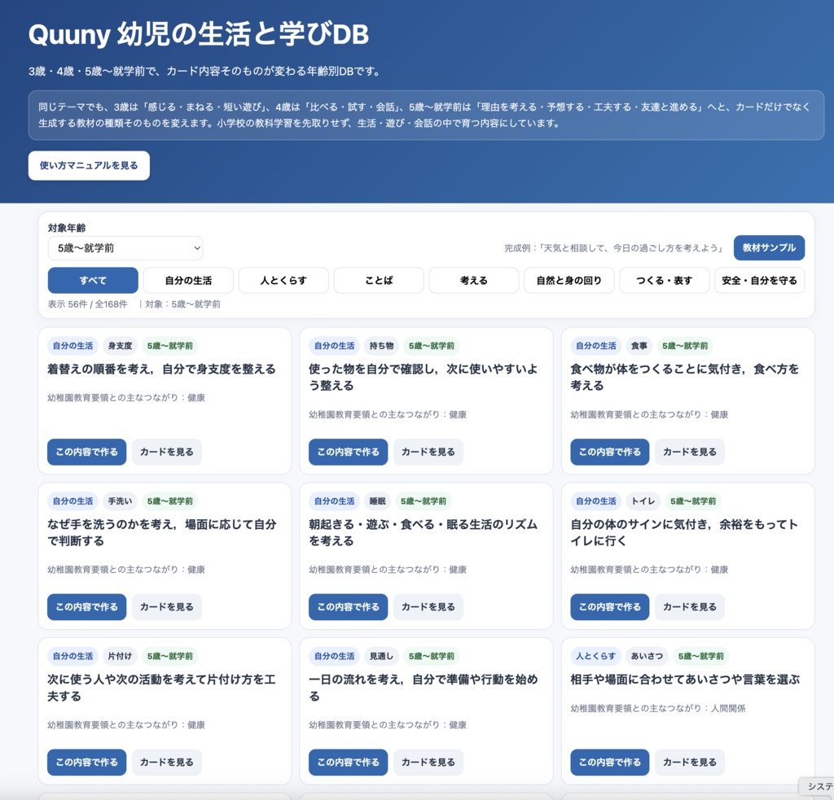The image size is (834, 800).
Task: Click この内容で作る on the 持ち物 card
Action: 349,452
